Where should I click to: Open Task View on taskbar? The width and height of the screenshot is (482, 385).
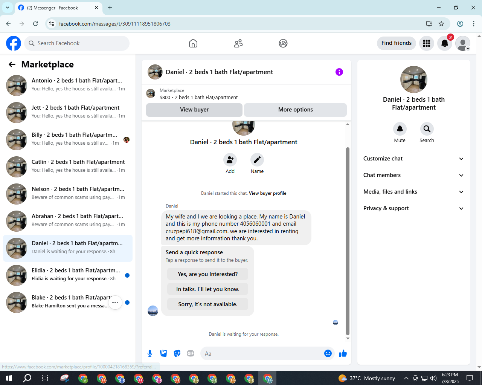[x=45, y=378]
